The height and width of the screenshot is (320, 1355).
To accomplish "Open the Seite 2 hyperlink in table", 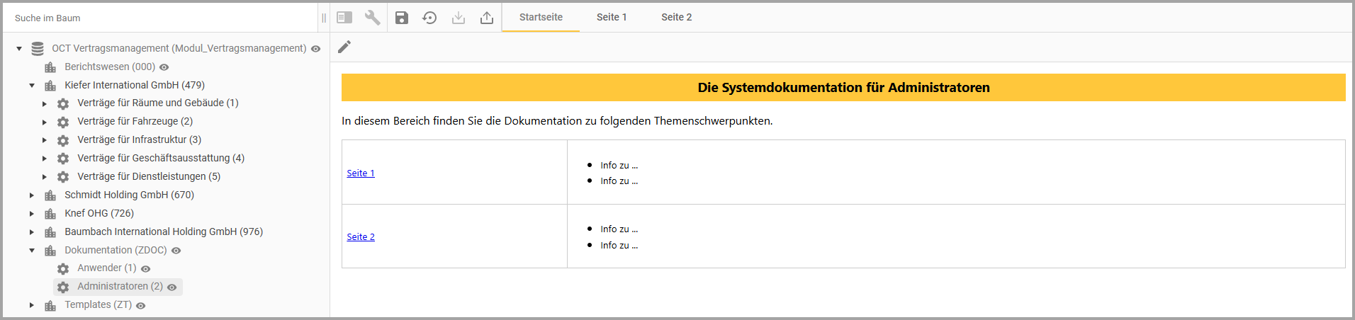I will pyautogui.click(x=361, y=237).
